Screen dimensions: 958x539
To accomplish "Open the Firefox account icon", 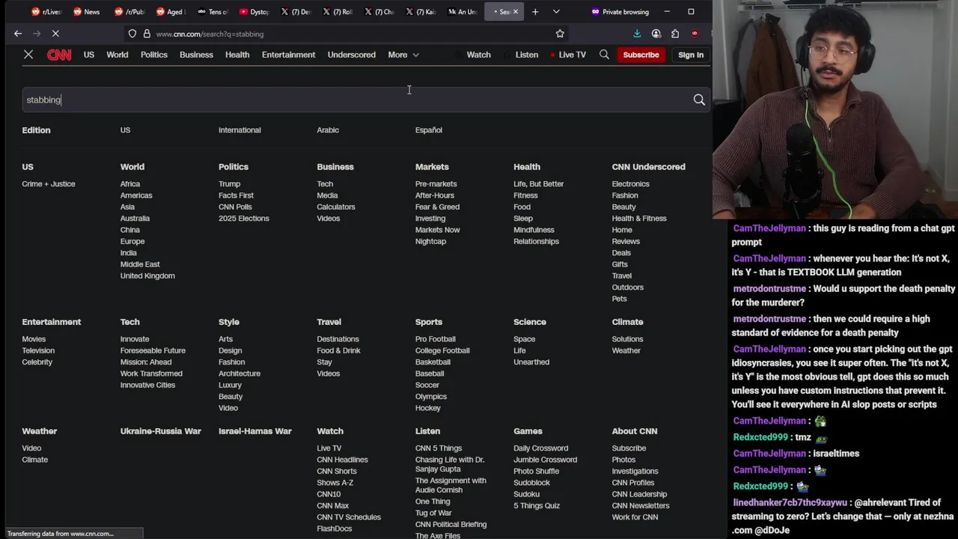I will 656,34.
